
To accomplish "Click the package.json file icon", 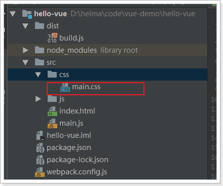I will [41, 147].
